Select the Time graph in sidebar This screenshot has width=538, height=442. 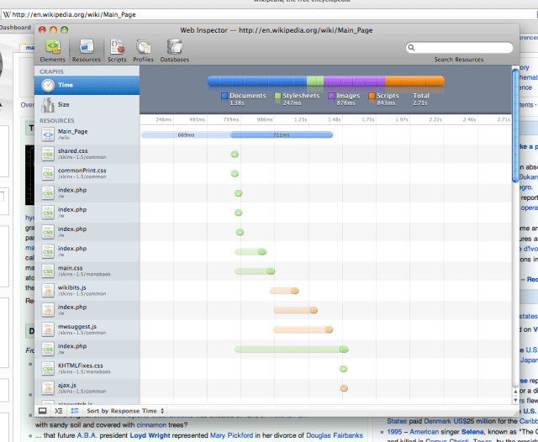pyautogui.click(x=87, y=85)
